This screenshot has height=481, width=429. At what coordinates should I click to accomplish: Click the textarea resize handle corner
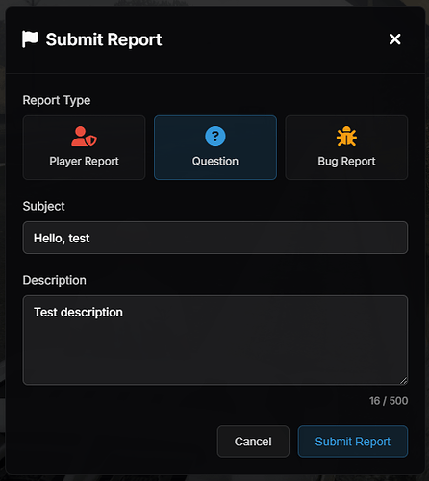point(404,381)
